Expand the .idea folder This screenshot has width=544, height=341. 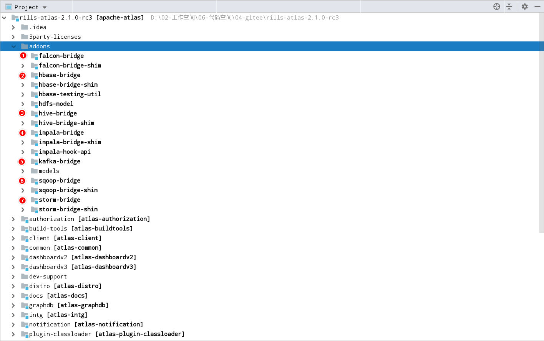point(13,27)
